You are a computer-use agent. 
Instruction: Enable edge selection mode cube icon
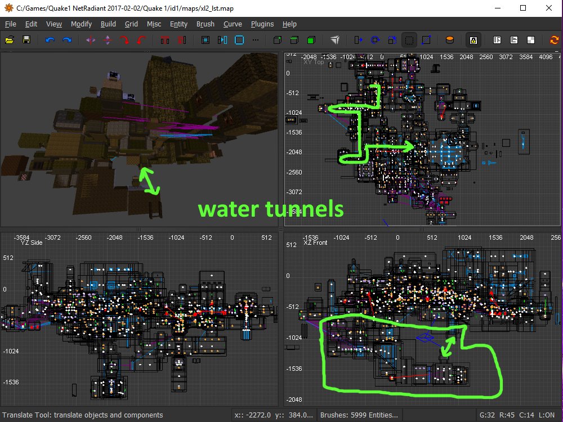[294, 40]
